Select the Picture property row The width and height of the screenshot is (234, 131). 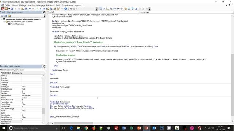(21, 98)
